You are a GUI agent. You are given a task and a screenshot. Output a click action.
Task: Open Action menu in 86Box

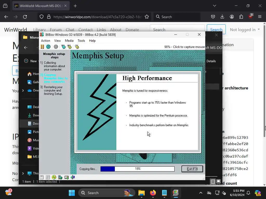45,41
